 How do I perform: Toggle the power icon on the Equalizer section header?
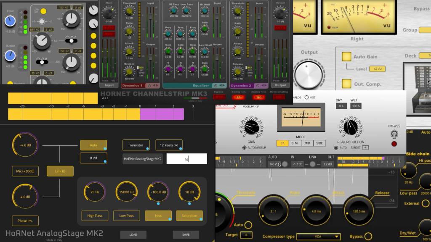pos(216,86)
